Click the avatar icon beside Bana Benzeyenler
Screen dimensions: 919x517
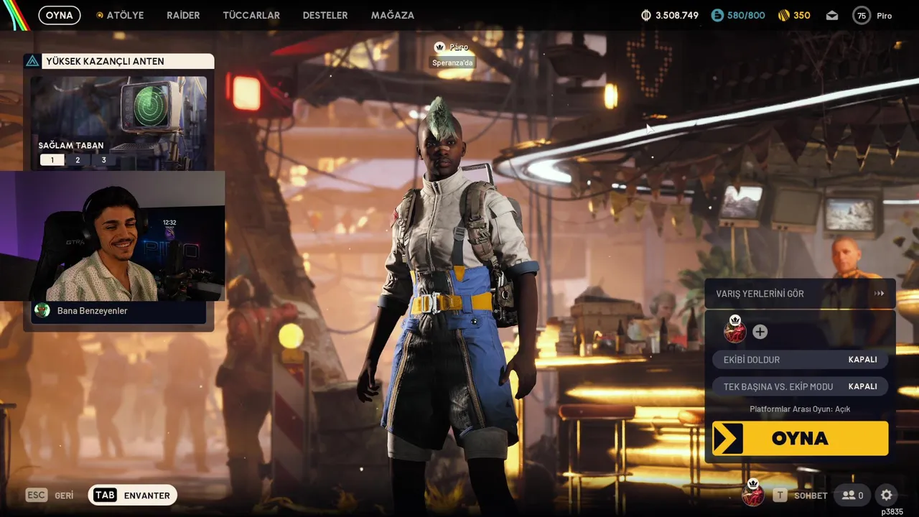[x=42, y=310]
